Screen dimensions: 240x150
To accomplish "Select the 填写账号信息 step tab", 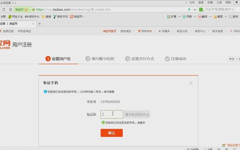I will [100, 59].
